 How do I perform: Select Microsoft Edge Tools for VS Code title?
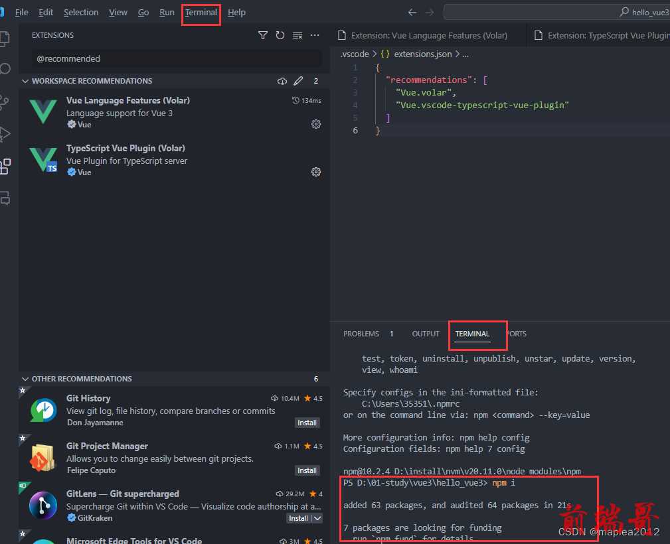pos(133,540)
